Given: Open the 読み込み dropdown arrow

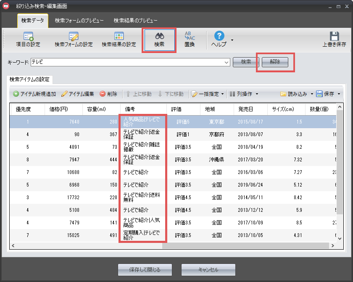Looking at the screenshot, I should (312, 94).
